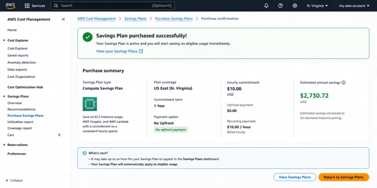Click the Return to Savings Plans button

click(x=343, y=177)
